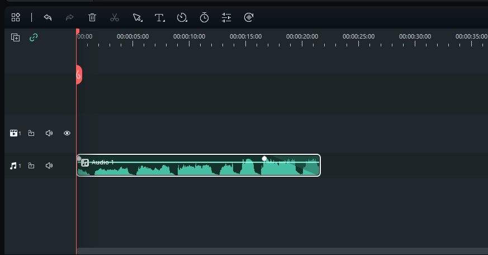Open the audio waveform sync icon
The width and height of the screenshot is (488, 255).
[249, 17]
